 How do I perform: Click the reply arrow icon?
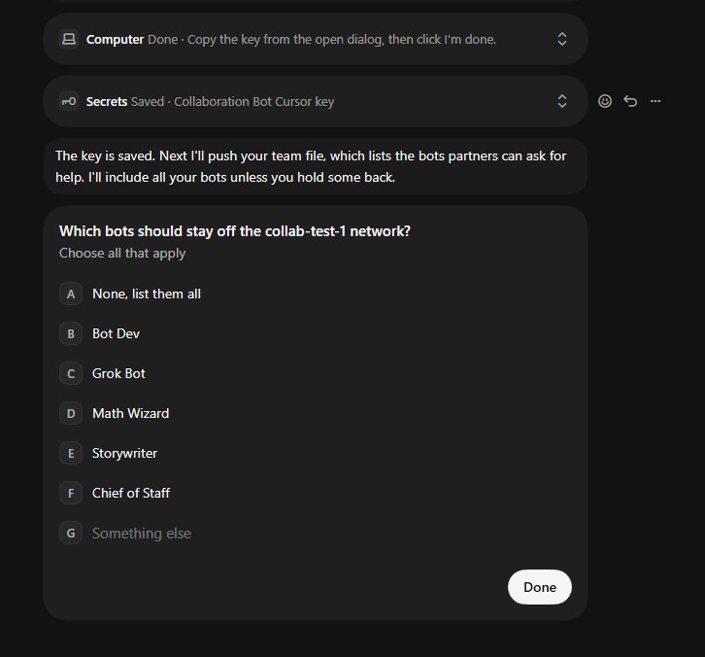click(x=630, y=101)
